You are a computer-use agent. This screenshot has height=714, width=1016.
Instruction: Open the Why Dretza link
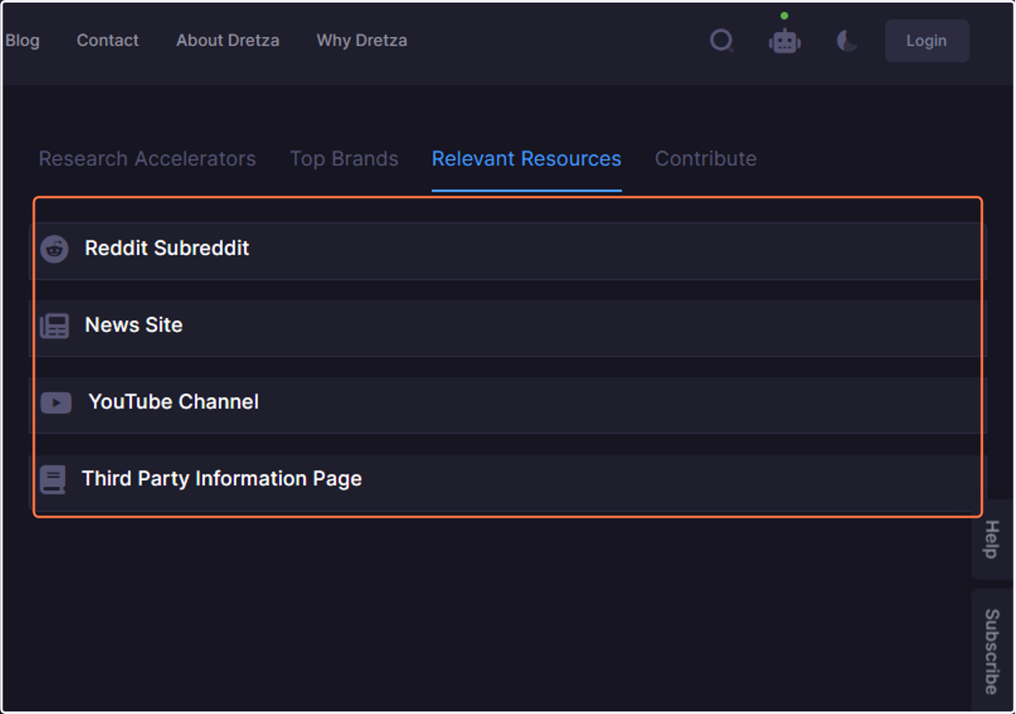(x=362, y=41)
